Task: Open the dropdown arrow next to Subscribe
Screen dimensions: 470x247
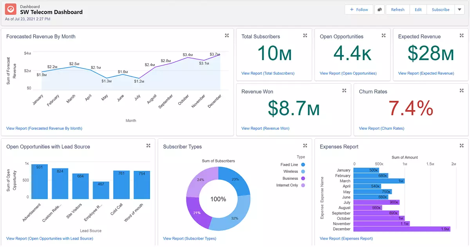Action: click(459, 9)
